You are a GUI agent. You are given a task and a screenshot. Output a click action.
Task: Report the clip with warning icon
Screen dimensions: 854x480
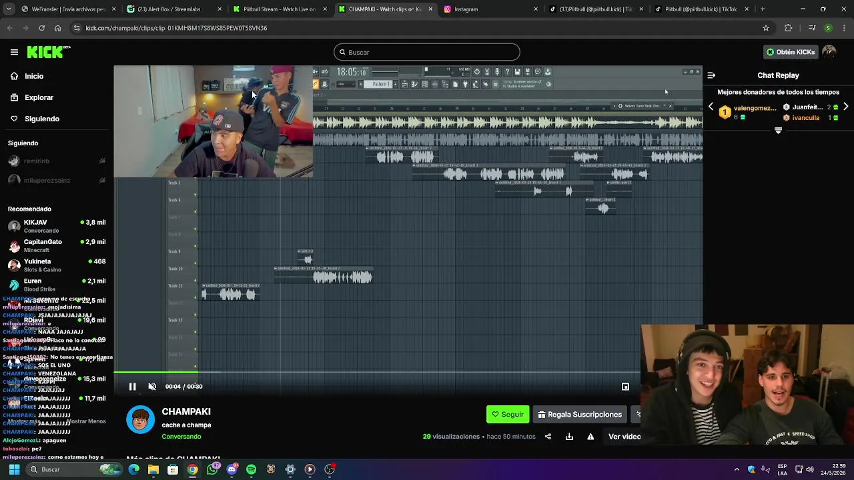[x=590, y=437]
